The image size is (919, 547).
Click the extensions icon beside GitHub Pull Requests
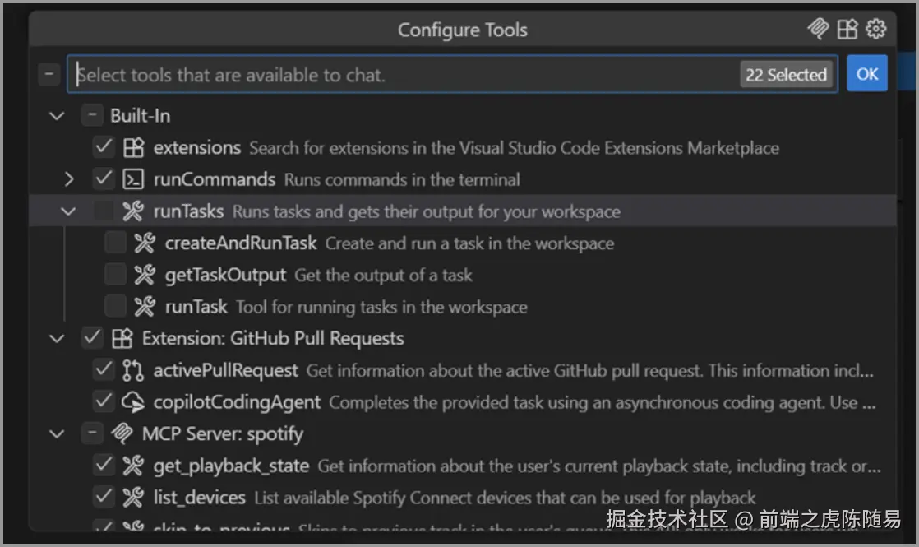122,338
